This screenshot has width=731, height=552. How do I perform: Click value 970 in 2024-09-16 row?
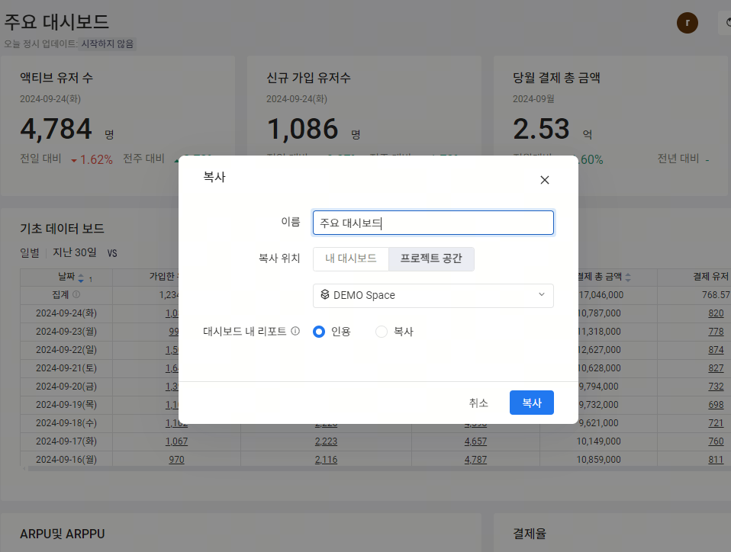(x=176, y=460)
